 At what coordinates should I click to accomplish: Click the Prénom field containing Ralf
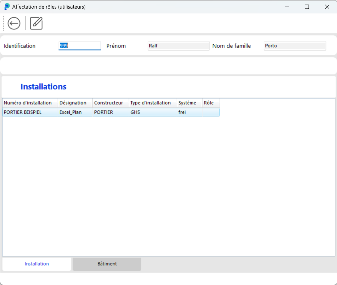pos(178,46)
